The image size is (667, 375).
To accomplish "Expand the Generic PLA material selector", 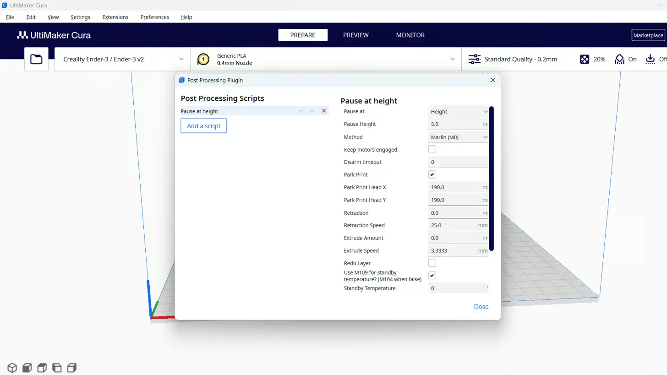I will point(326,59).
